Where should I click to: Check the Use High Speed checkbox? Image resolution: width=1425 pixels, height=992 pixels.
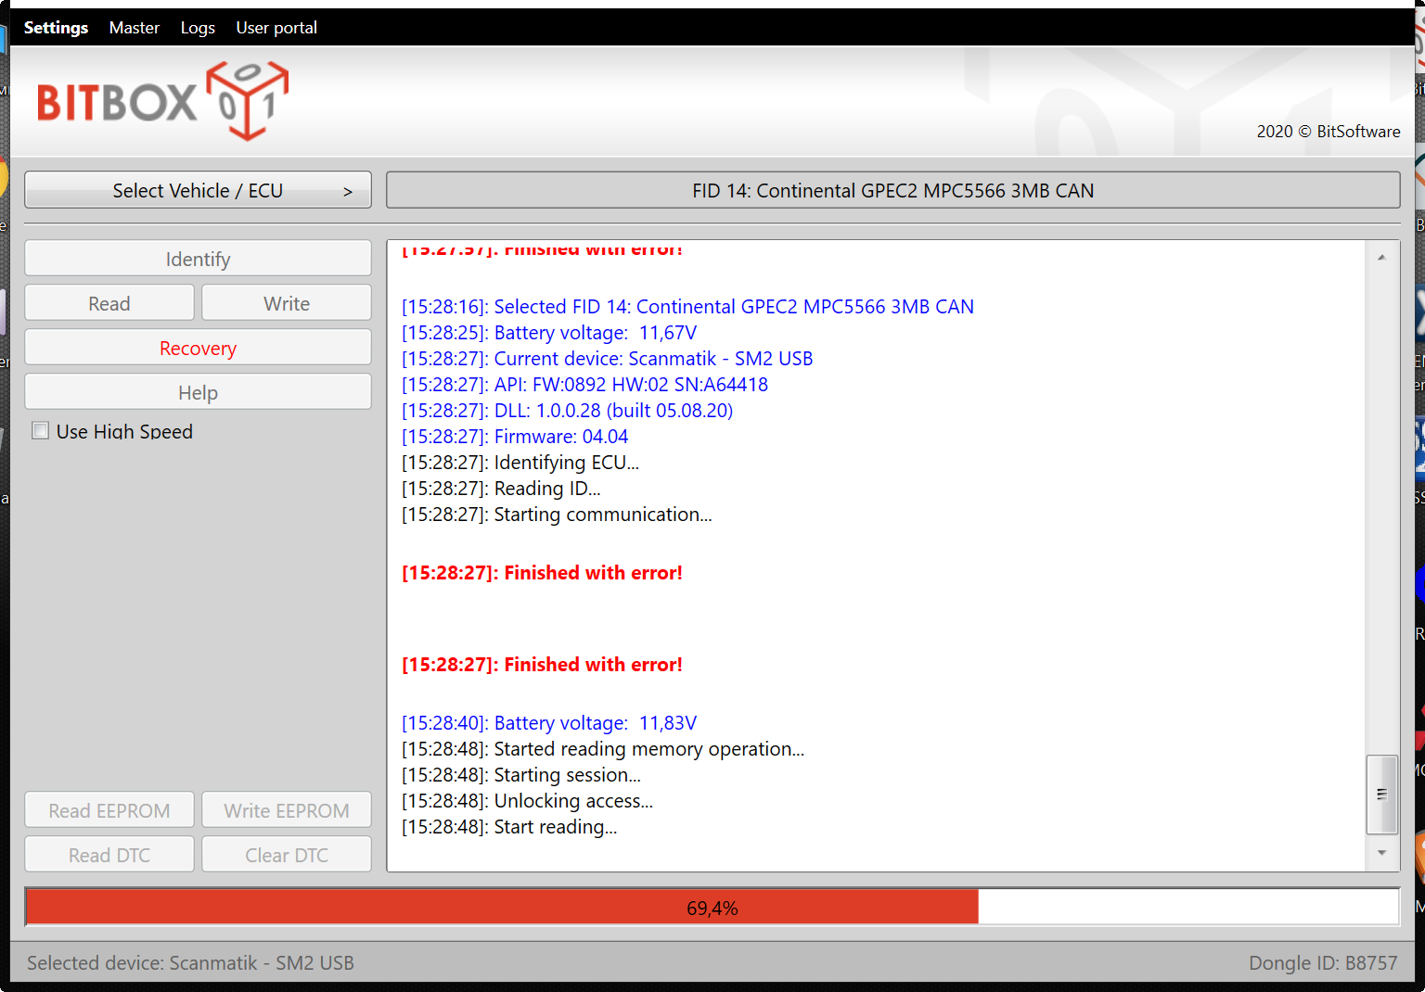(x=41, y=431)
